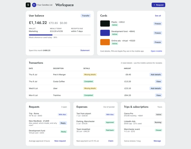Click the Open mobile link

pyautogui.click(x=156, y=51)
